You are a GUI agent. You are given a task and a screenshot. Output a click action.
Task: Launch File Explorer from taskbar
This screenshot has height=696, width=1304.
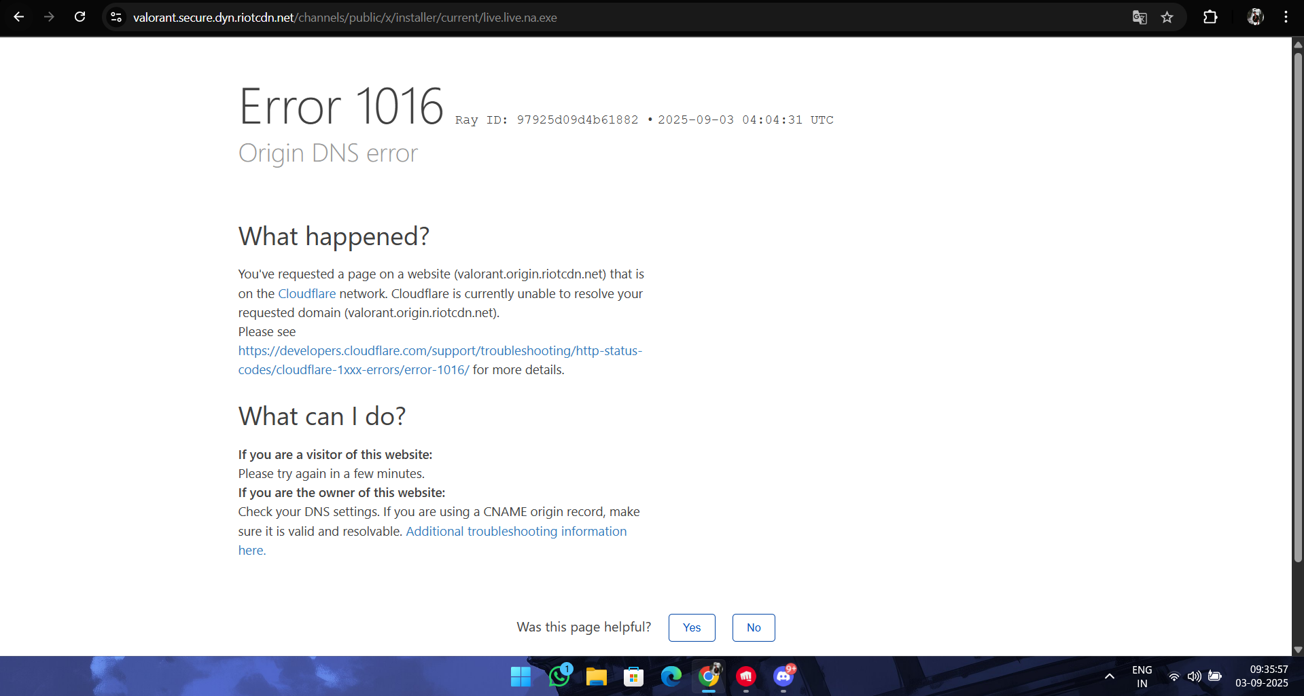(x=596, y=676)
